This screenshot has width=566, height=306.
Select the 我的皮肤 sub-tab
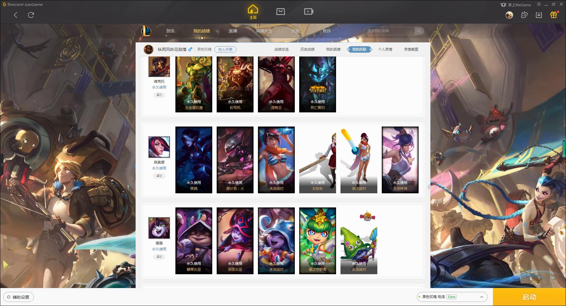click(x=359, y=49)
